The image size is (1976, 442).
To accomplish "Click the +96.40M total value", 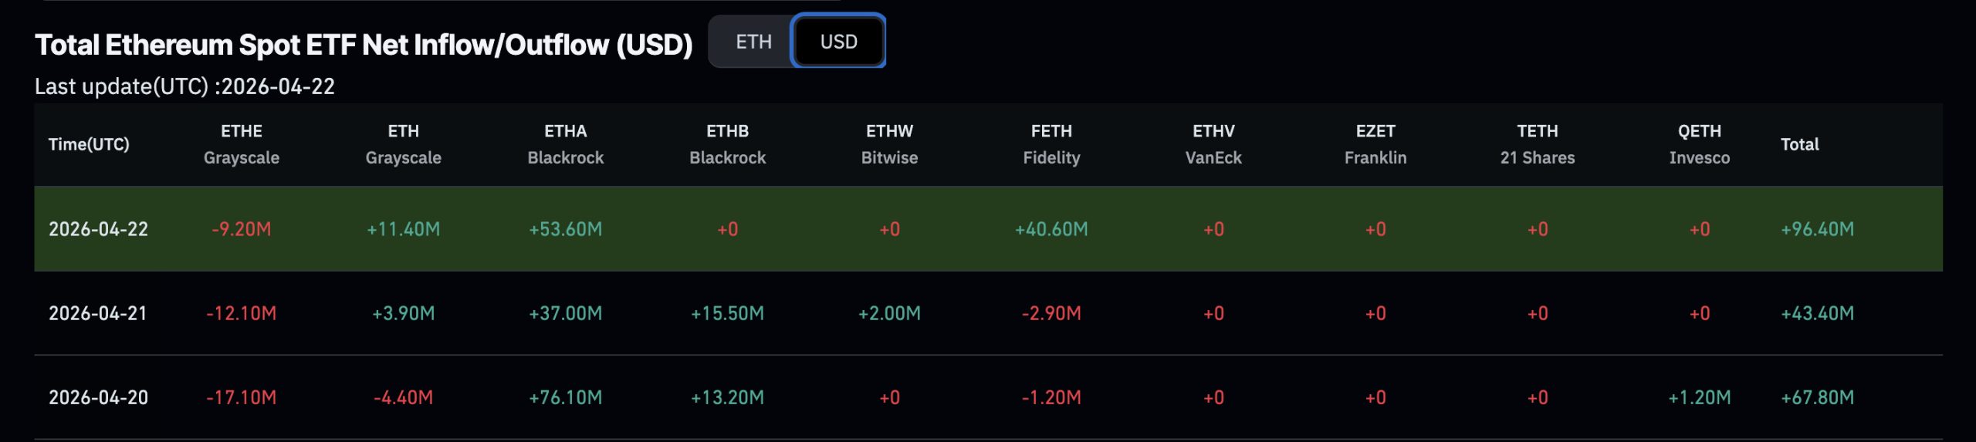I will click(1817, 229).
